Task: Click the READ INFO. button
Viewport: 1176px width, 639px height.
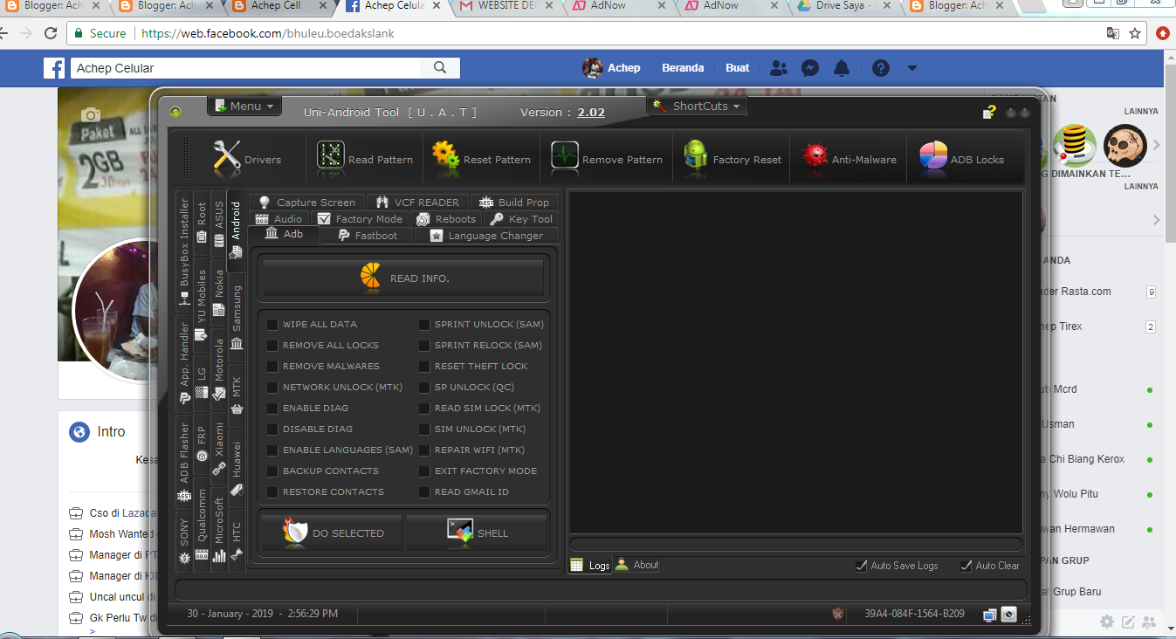Action: pos(403,278)
